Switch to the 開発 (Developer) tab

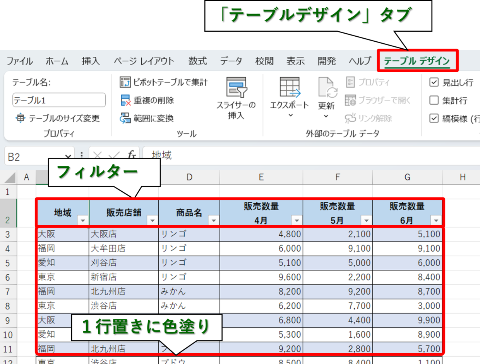point(327,61)
